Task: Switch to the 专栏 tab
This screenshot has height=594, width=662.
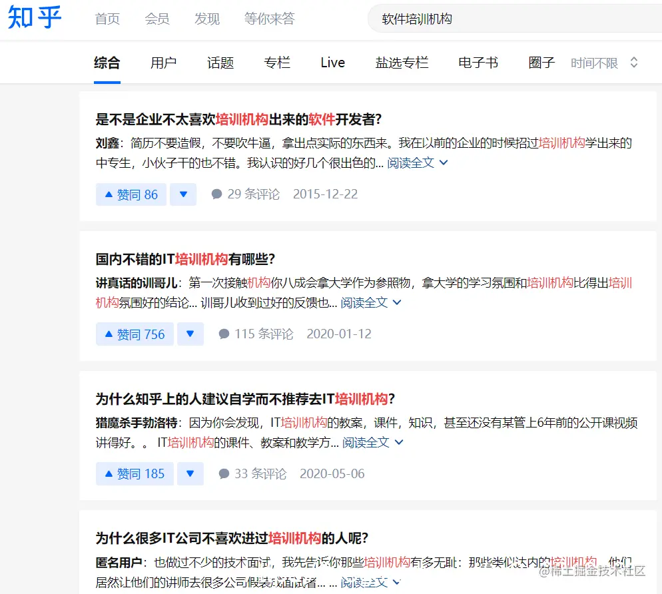Action: pyautogui.click(x=277, y=63)
